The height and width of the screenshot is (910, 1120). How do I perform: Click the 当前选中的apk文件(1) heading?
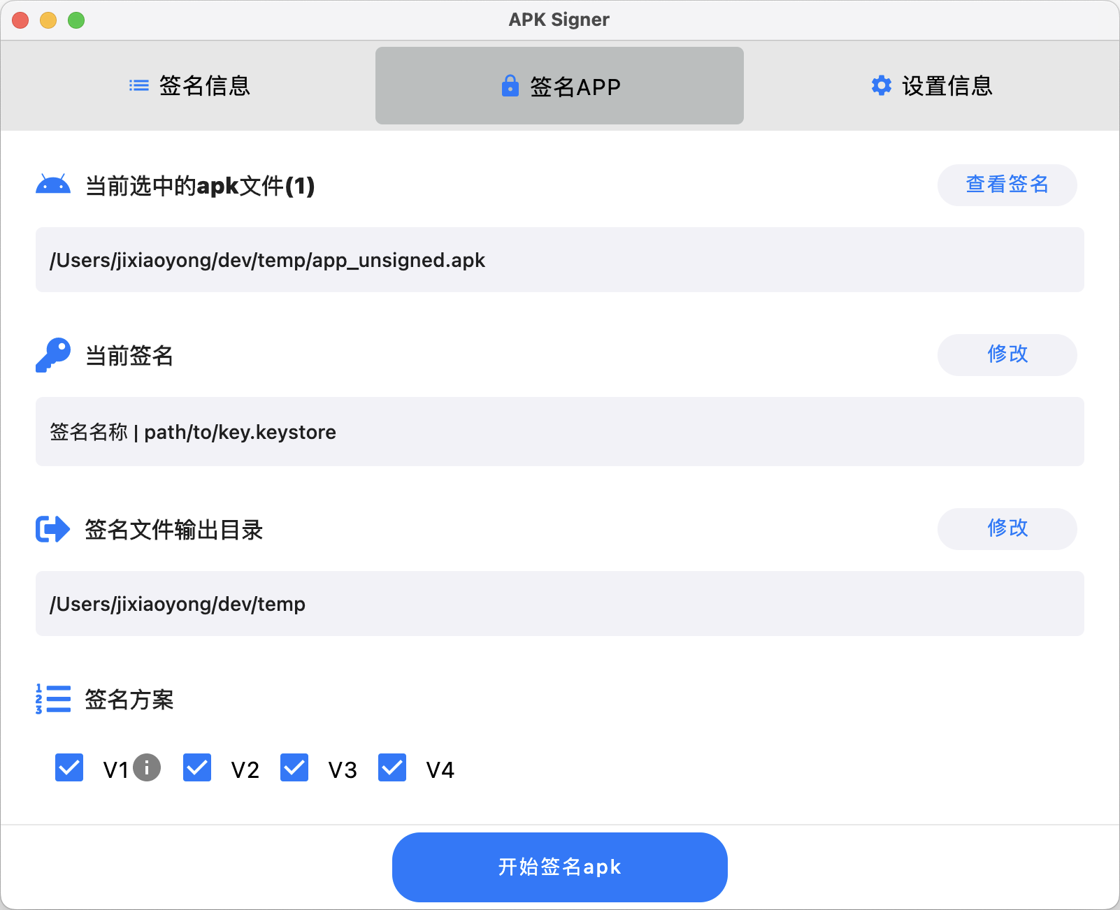coord(200,186)
